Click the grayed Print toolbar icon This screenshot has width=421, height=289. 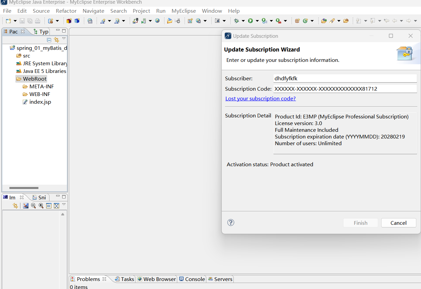click(37, 21)
